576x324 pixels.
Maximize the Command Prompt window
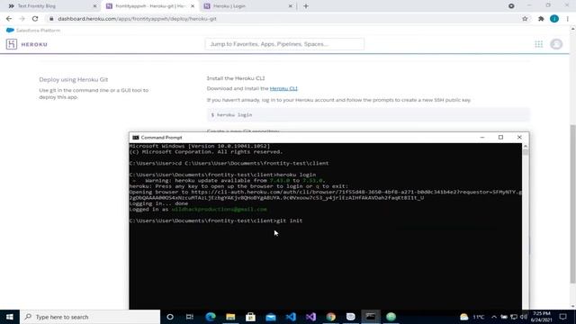click(500, 138)
